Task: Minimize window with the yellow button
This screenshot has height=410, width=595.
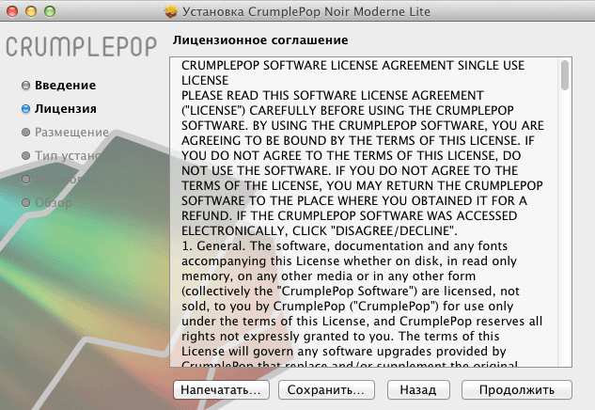Action: point(31,12)
